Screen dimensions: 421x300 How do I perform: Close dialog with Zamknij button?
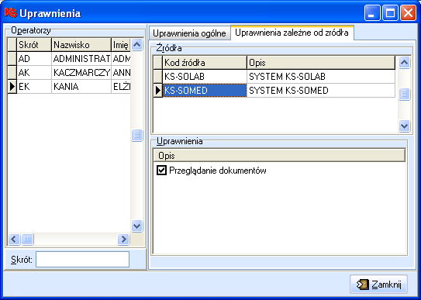(x=378, y=284)
